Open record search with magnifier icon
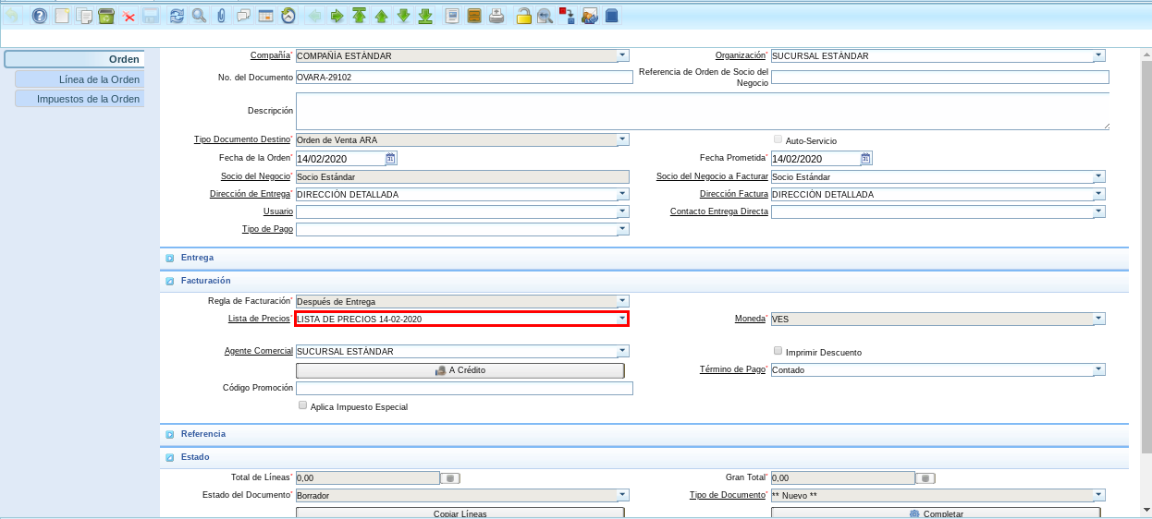 tap(199, 16)
